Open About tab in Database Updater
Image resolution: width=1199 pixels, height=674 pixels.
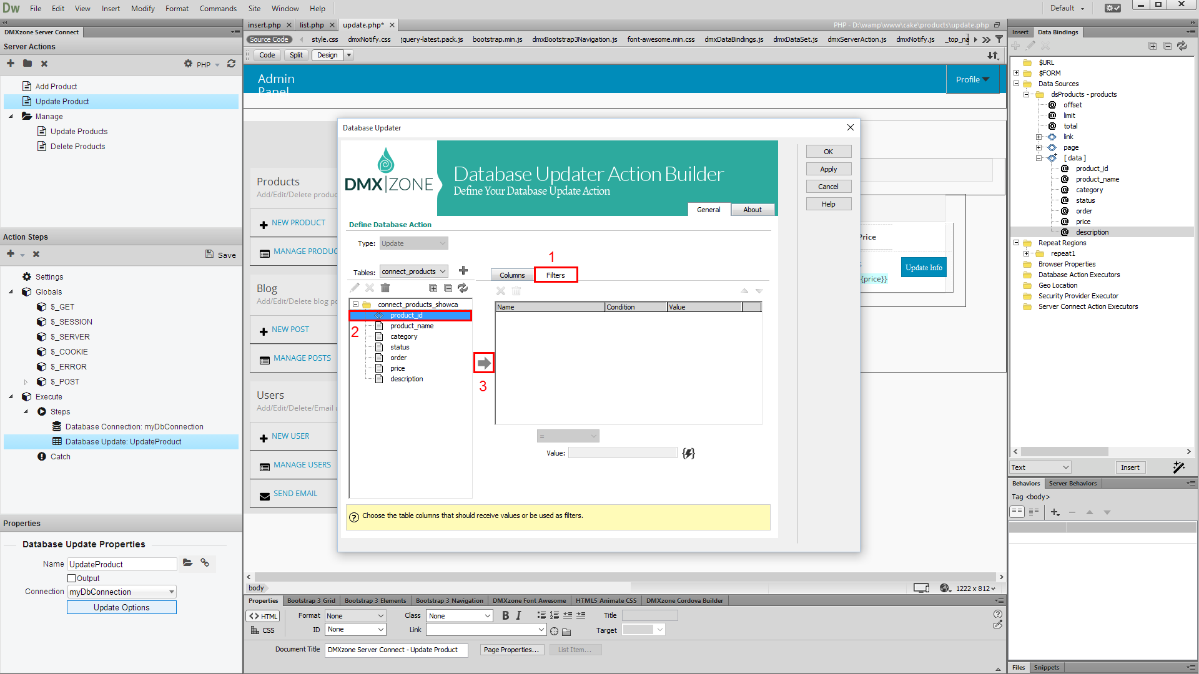coord(752,210)
